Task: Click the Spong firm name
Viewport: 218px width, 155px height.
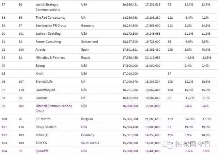Action: [x=41, y=66]
